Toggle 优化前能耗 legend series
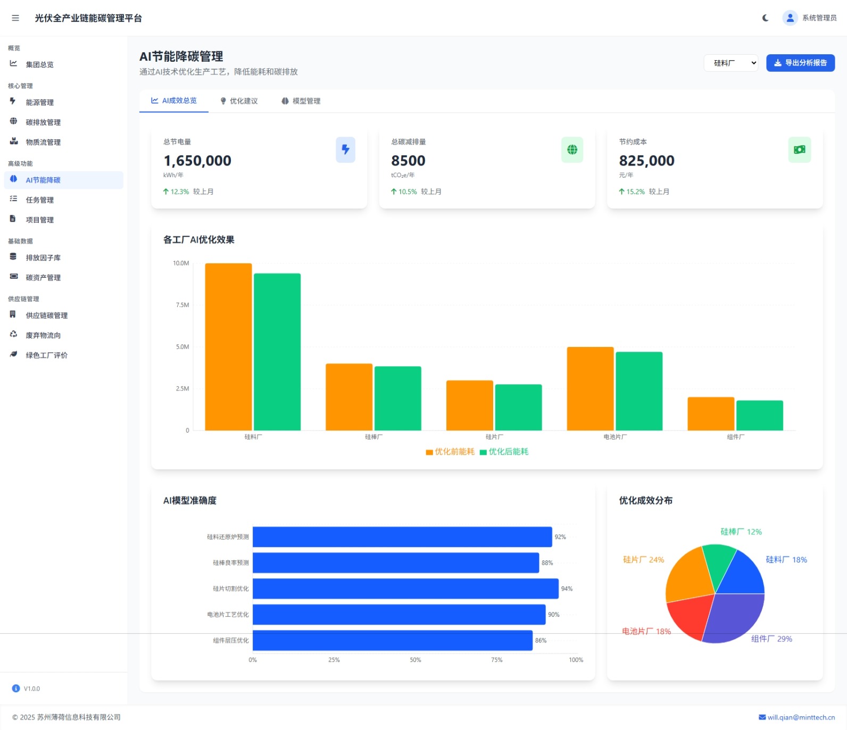847x730 pixels. tap(450, 452)
